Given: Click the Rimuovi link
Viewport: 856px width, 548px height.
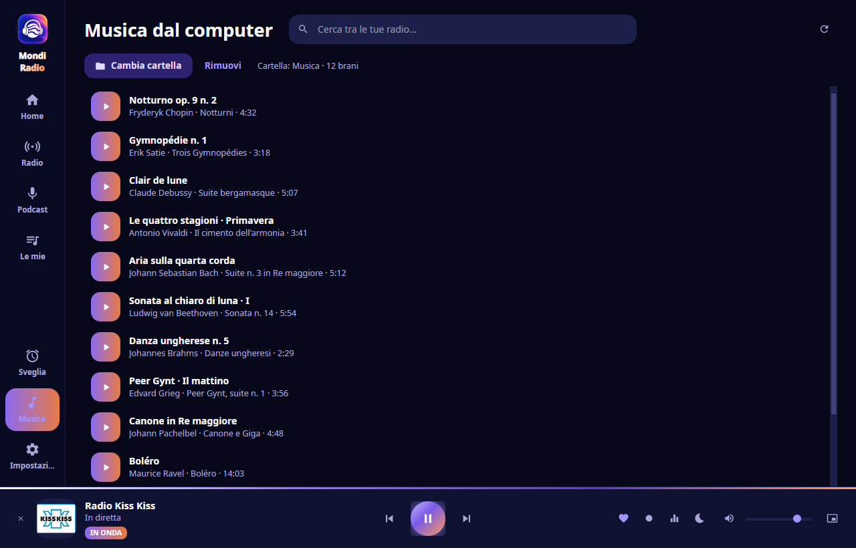Looking at the screenshot, I should (x=223, y=65).
